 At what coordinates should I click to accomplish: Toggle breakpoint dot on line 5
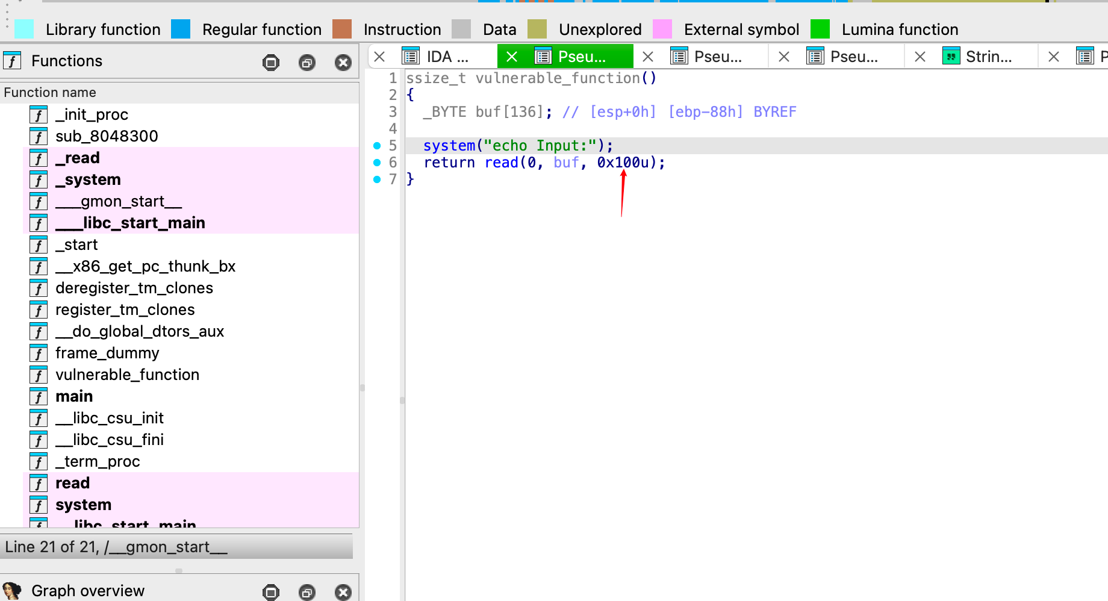(377, 146)
